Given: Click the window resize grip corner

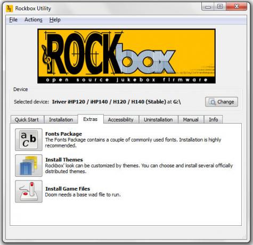Looking at the screenshot, I should pyautogui.click(x=244, y=236).
